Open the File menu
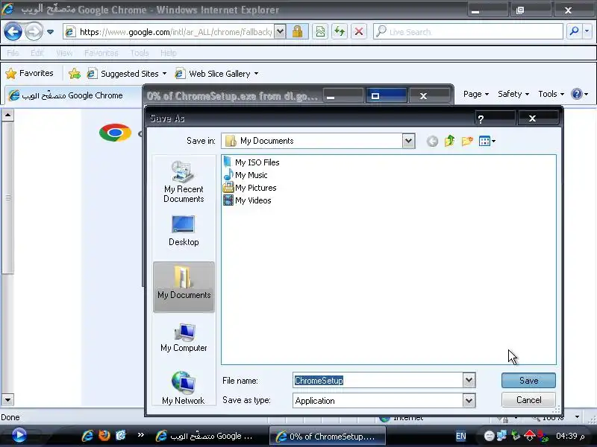 pos(13,53)
